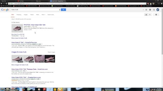Viewport: 163px width, 91px height.
Task: Click the blue search magnifier button
Action: (63, 10)
